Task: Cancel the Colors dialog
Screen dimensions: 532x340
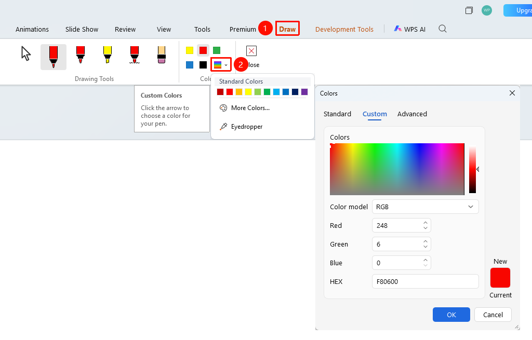Action: tap(493, 315)
